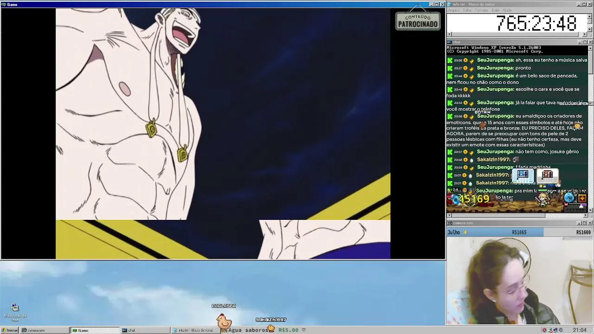The image size is (594, 334).
Task: Click the R$1065 current amount
Action: point(519,232)
